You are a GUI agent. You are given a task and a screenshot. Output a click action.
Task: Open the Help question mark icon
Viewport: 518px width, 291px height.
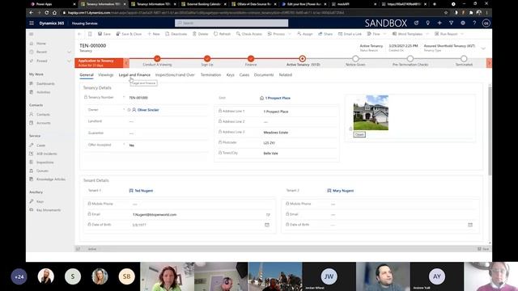(x=474, y=23)
